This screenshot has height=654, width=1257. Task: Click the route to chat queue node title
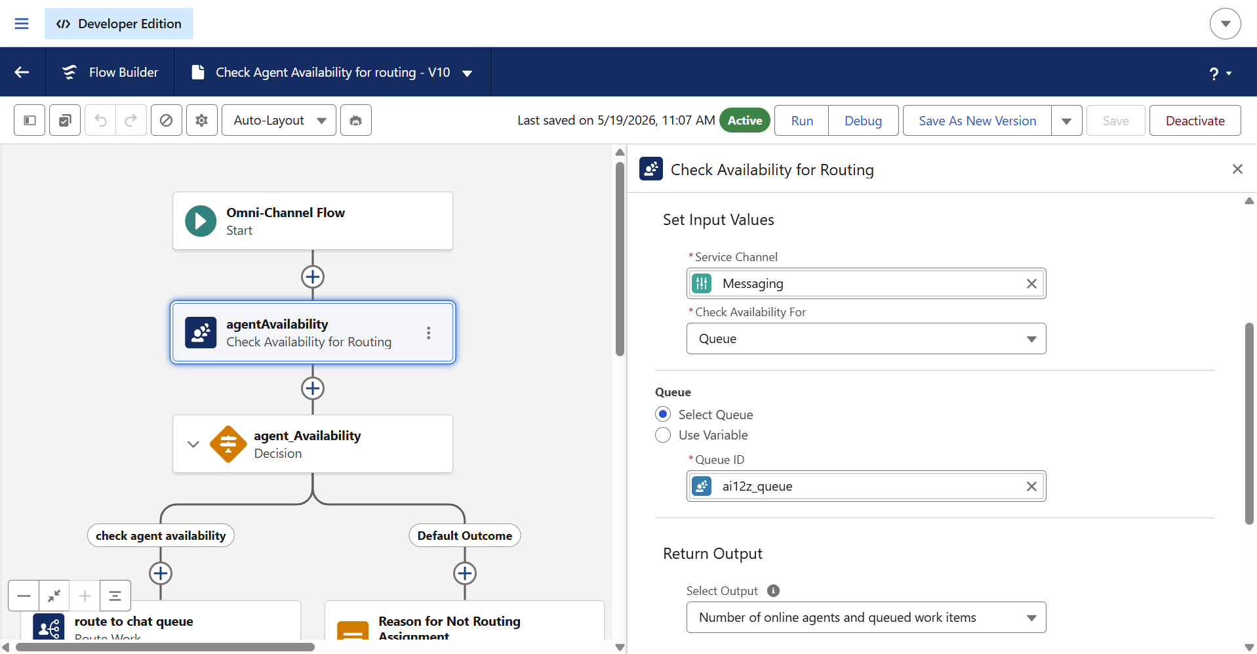[x=134, y=621]
